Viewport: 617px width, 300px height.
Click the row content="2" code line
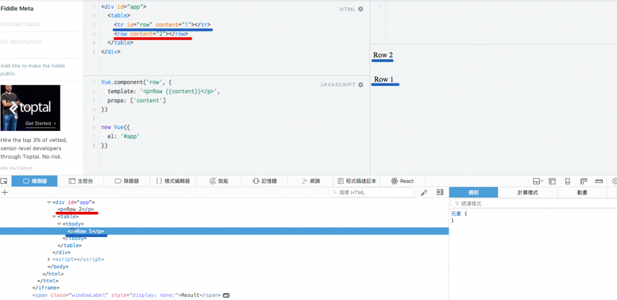[151, 34]
